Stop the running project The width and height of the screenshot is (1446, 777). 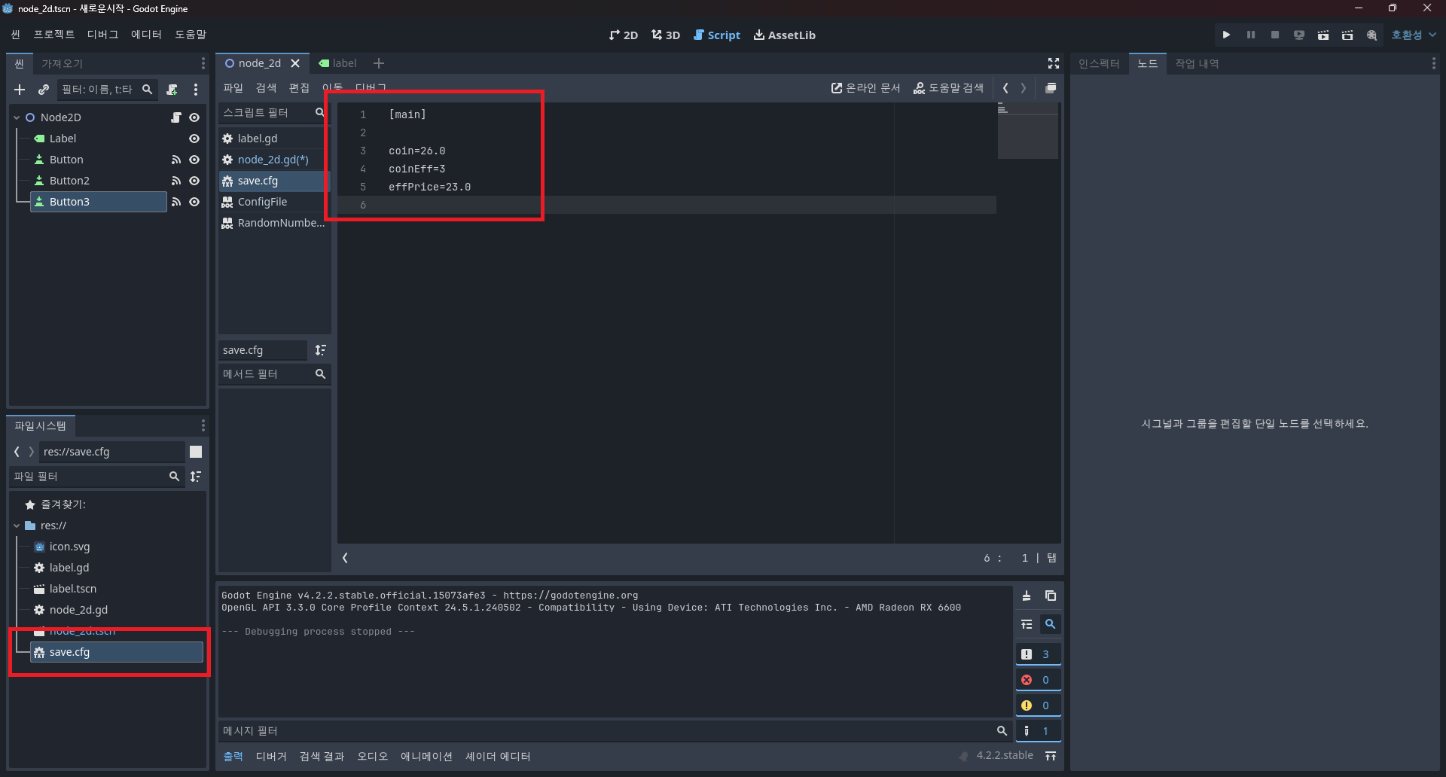pyautogui.click(x=1274, y=35)
